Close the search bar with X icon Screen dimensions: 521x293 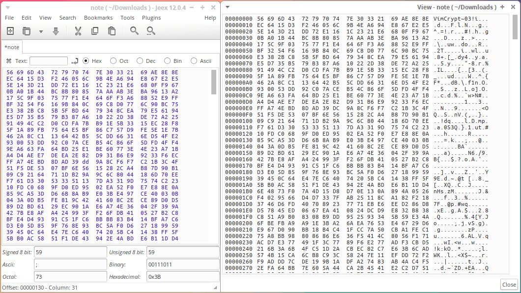[9, 61]
